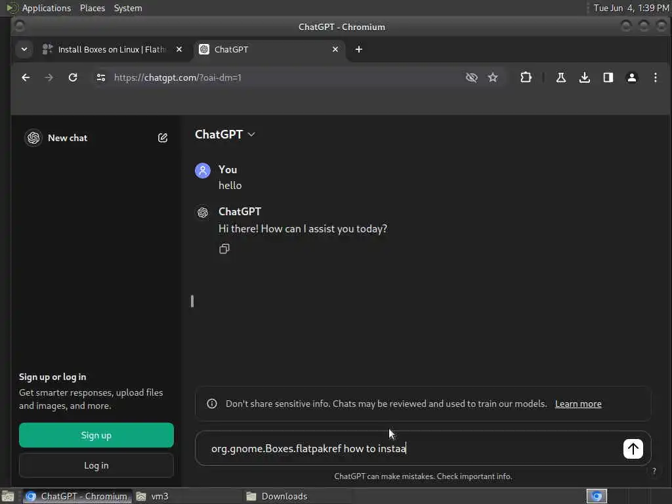Send the message with arrow button
The image size is (672, 504).
point(633,449)
